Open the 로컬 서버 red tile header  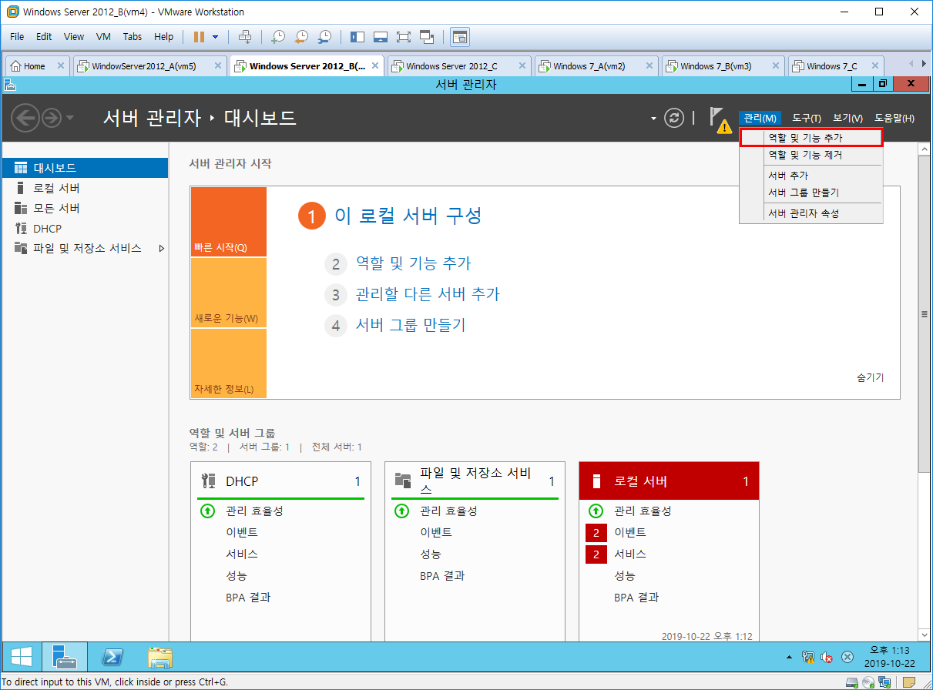click(669, 481)
